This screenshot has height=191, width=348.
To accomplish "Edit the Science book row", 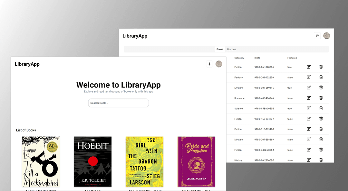I will 308,108.
